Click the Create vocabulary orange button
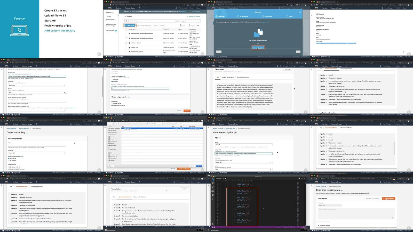413x232 pixels. tap(184, 169)
